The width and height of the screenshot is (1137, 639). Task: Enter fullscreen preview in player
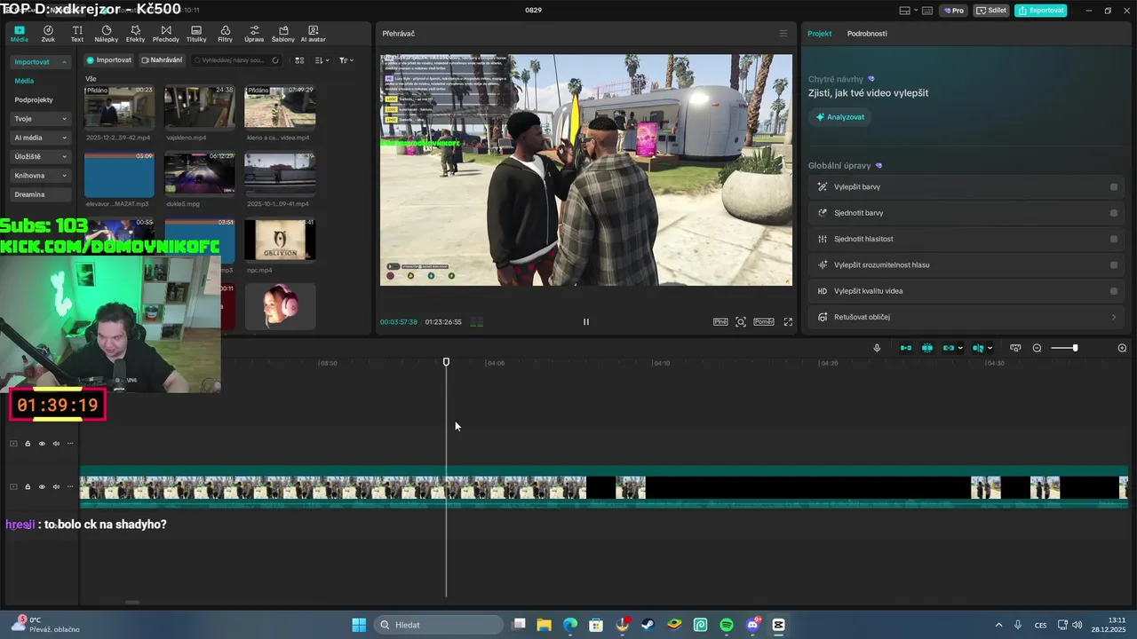coord(788,322)
